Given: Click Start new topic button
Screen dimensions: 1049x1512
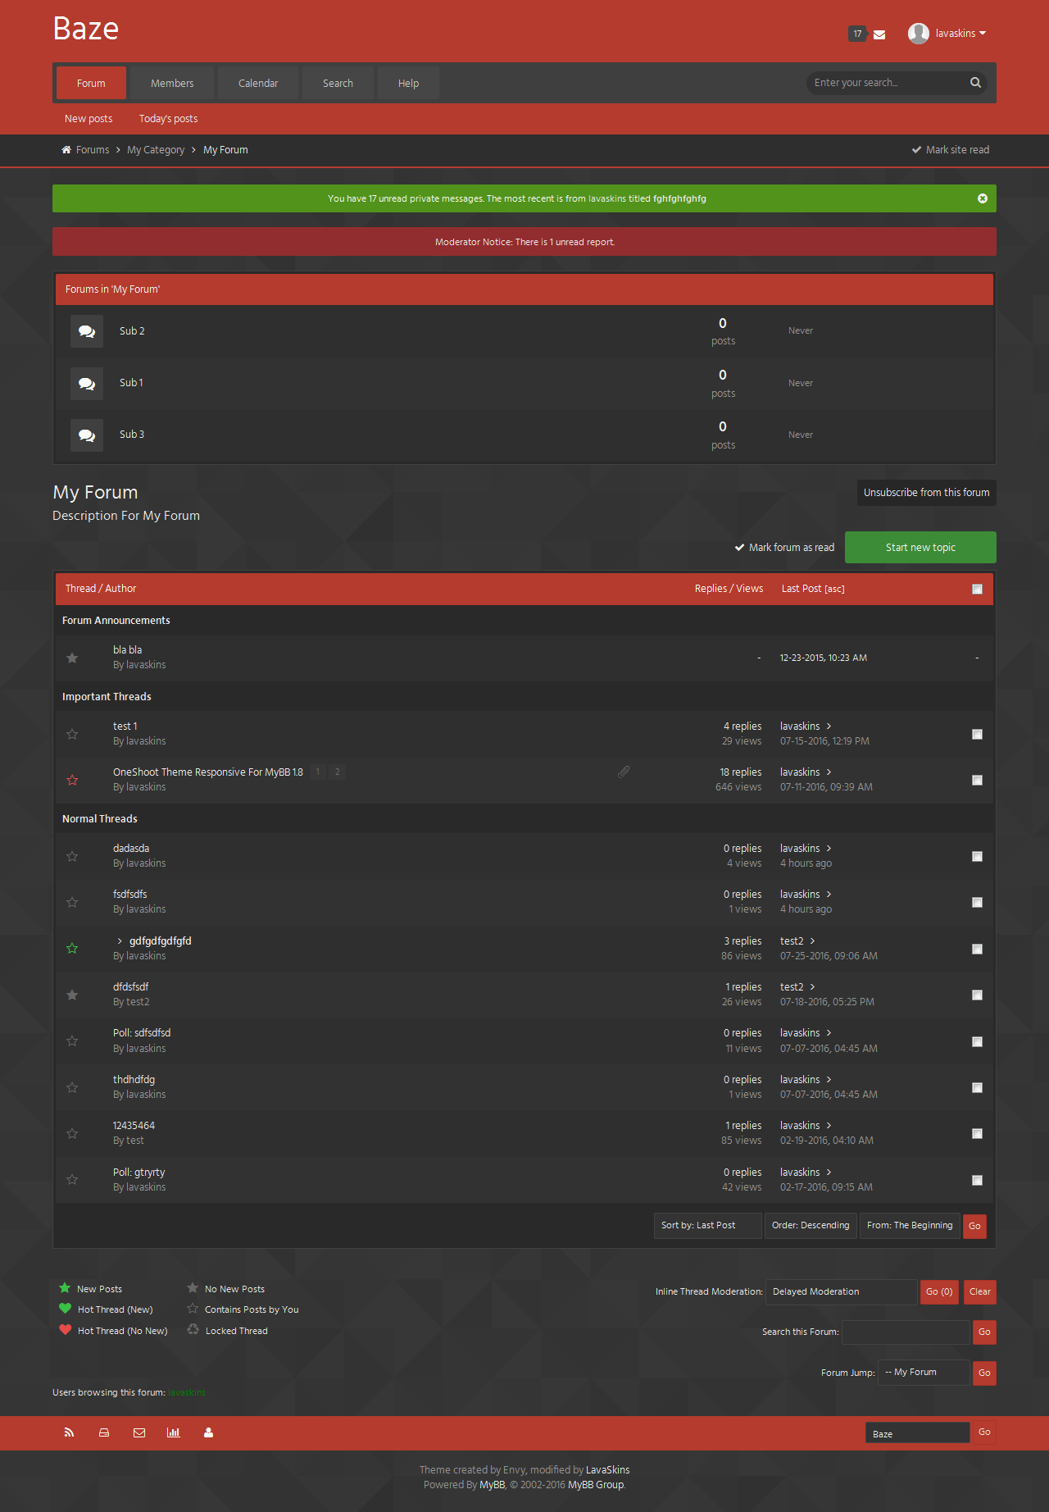Looking at the screenshot, I should coord(920,548).
